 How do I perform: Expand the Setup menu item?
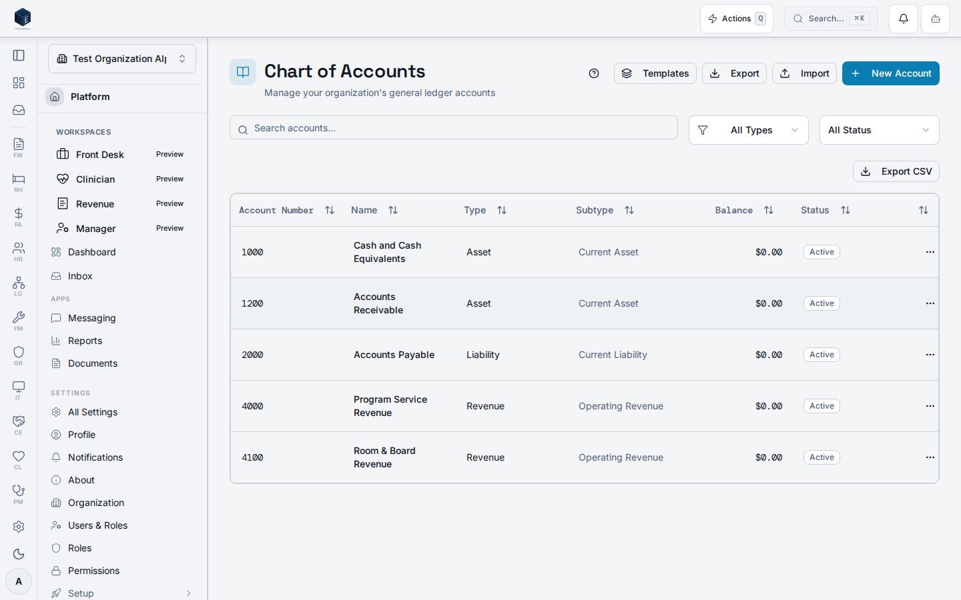[x=122, y=593]
